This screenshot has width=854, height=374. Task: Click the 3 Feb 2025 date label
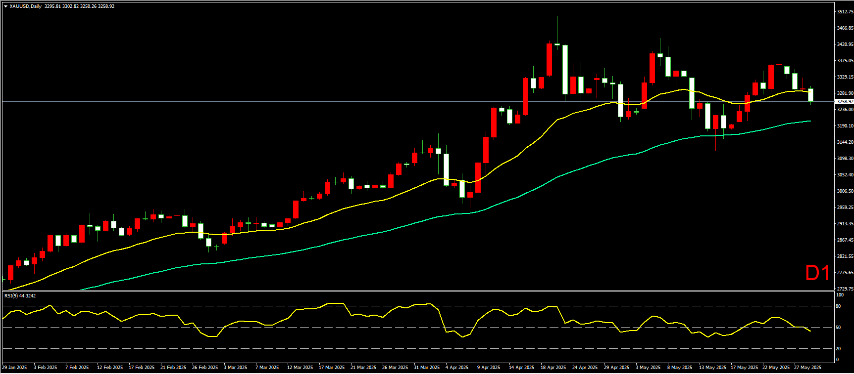[x=45, y=368]
